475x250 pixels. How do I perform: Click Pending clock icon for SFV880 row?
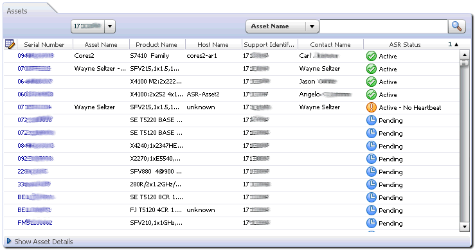(x=371, y=172)
